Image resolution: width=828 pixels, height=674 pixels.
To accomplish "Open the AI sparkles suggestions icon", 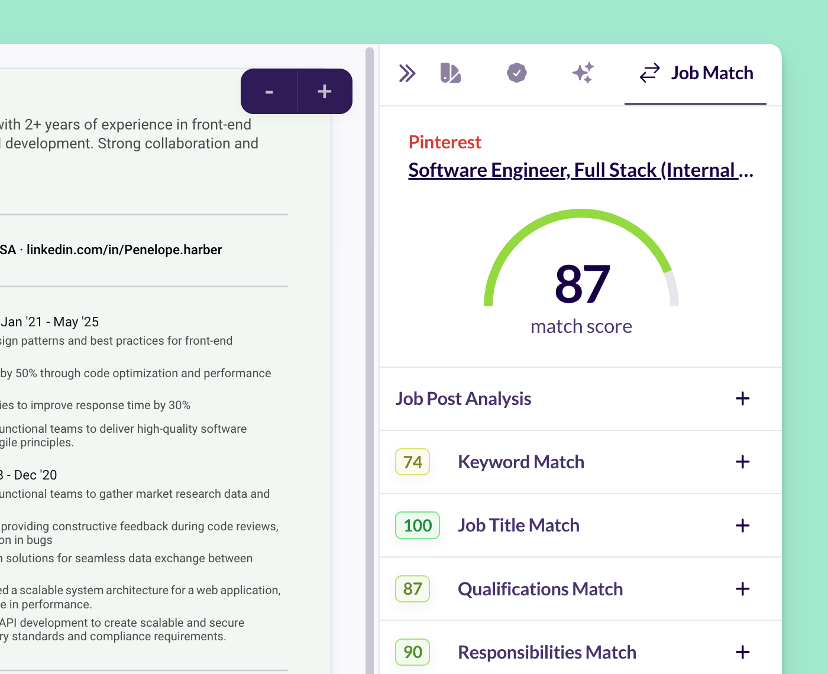I will click(583, 73).
